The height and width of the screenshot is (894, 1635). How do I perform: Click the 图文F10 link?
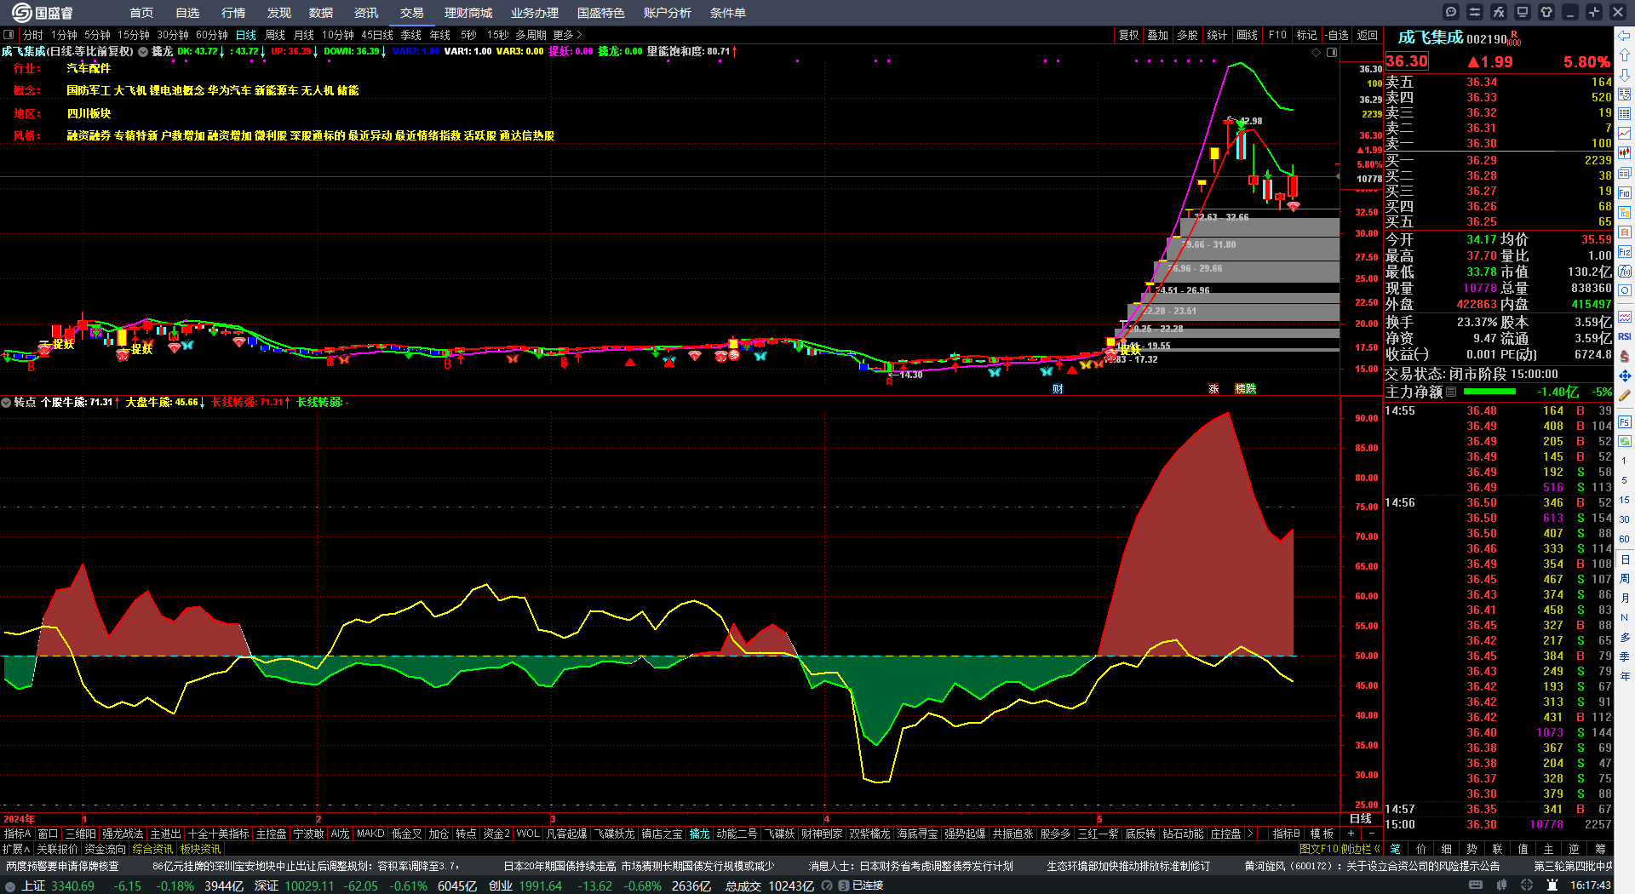(1318, 849)
